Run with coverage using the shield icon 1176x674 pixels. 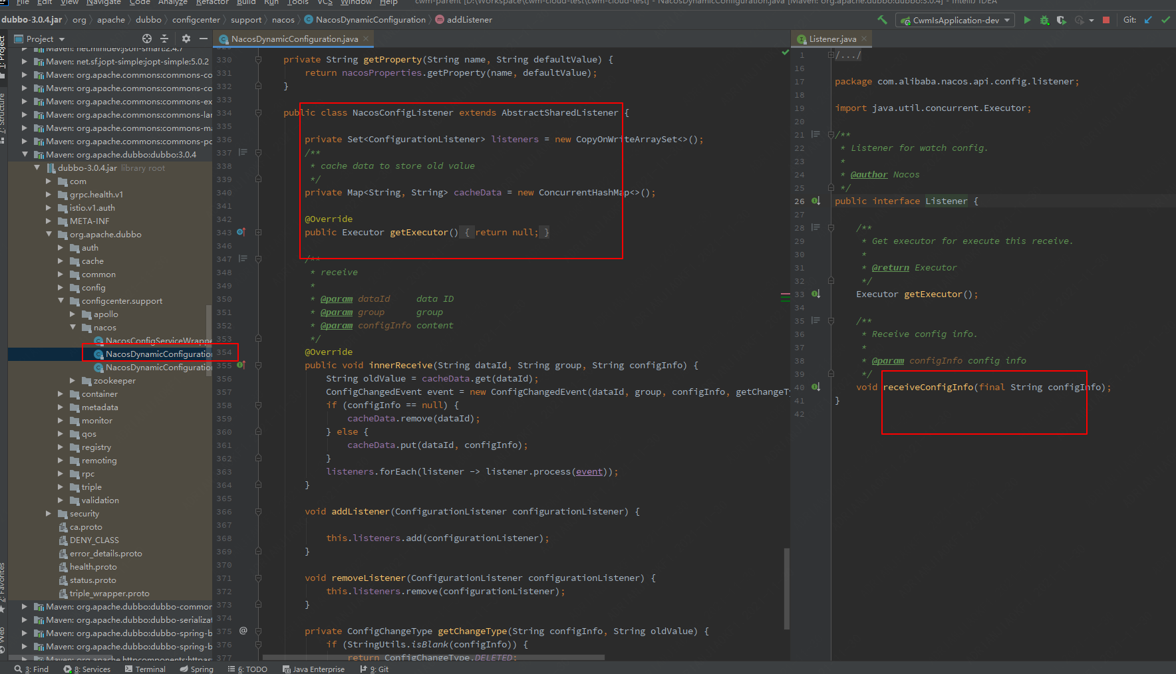click(1061, 20)
